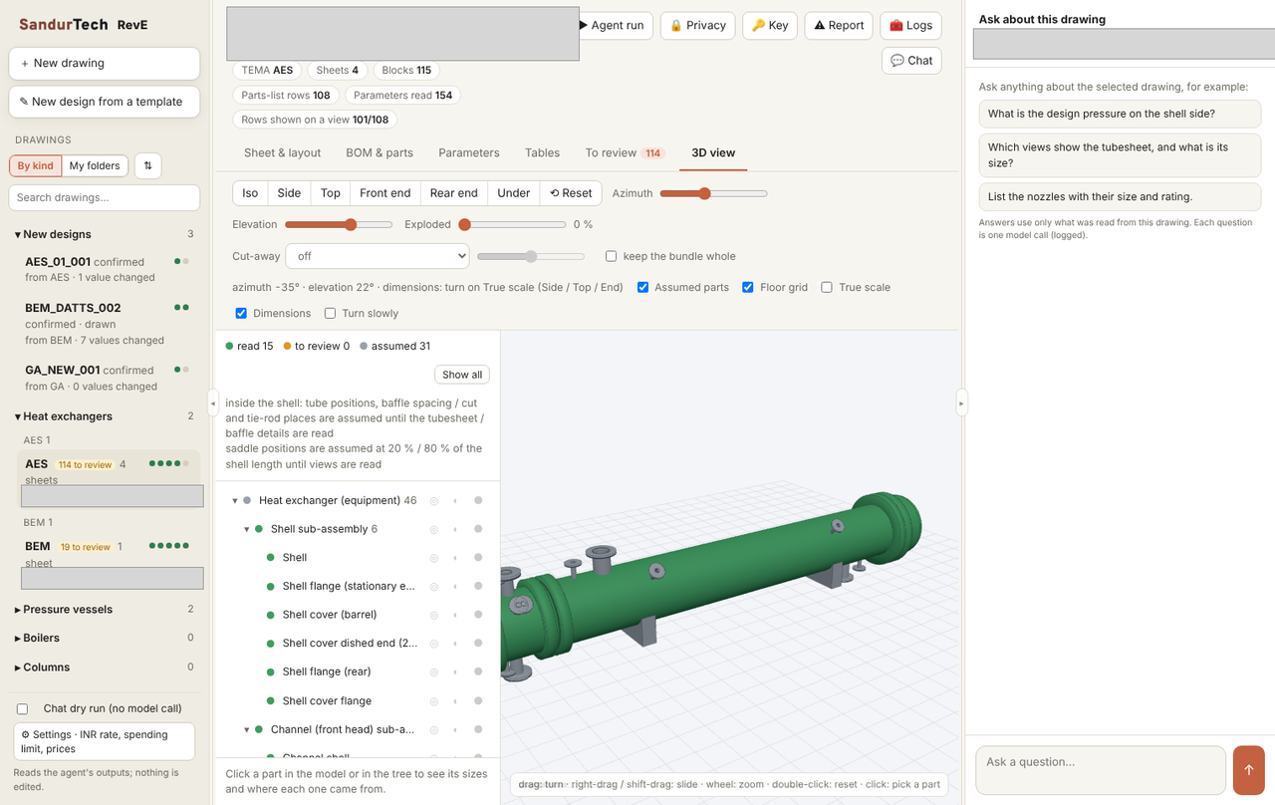Click the target icon on the Shell row
Screen dimensions: 1275x805
433,558
